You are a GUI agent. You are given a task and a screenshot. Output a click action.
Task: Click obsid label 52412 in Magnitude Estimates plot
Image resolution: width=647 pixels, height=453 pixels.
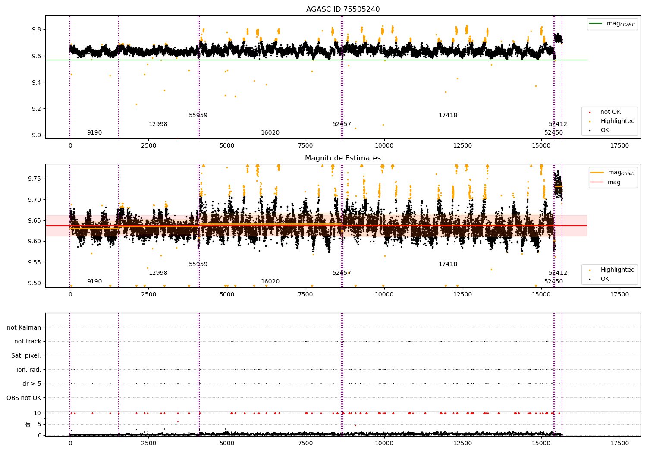click(x=558, y=273)
